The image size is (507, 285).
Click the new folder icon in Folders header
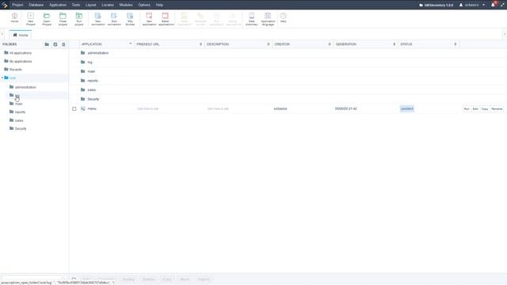pyautogui.click(x=47, y=44)
